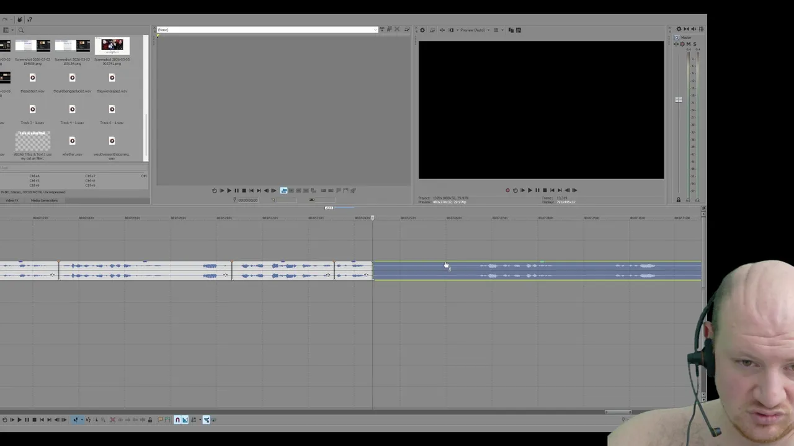Click Preview on External Monitor icon

[x=432, y=30]
